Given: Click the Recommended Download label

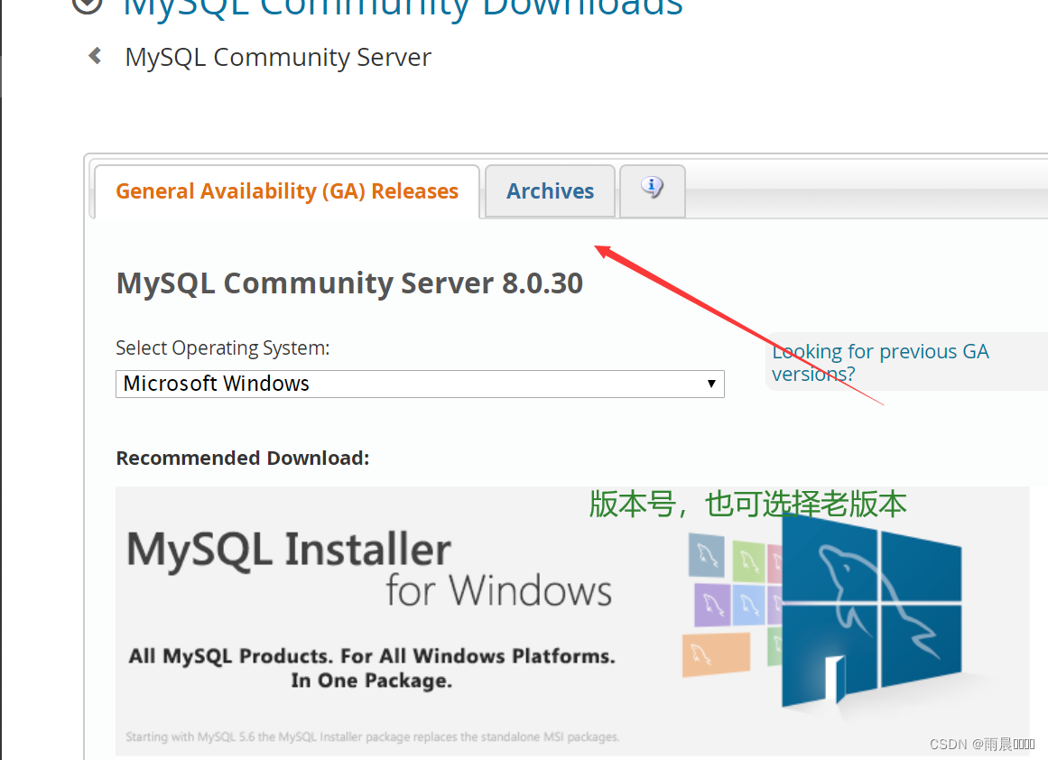Looking at the screenshot, I should 243,458.
